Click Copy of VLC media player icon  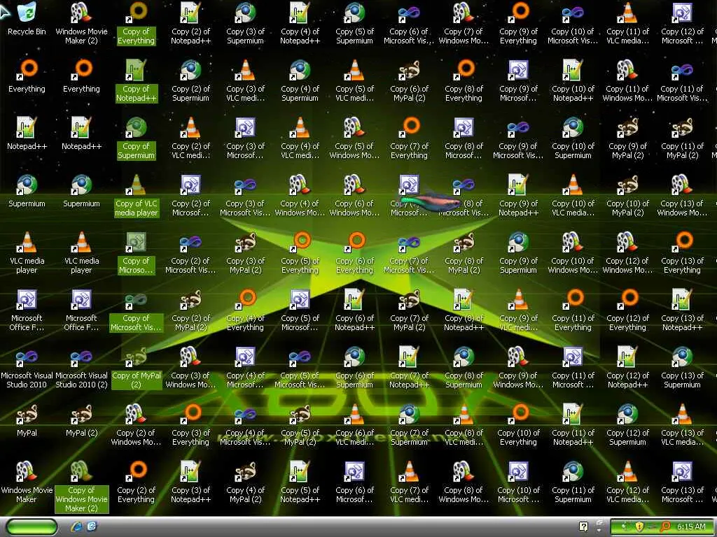137,196
